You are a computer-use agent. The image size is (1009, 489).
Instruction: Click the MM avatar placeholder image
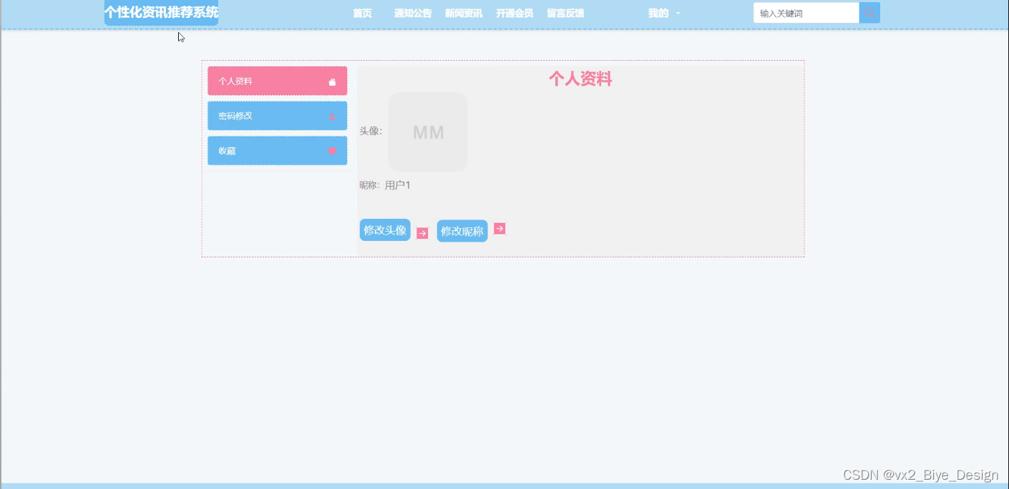(428, 132)
